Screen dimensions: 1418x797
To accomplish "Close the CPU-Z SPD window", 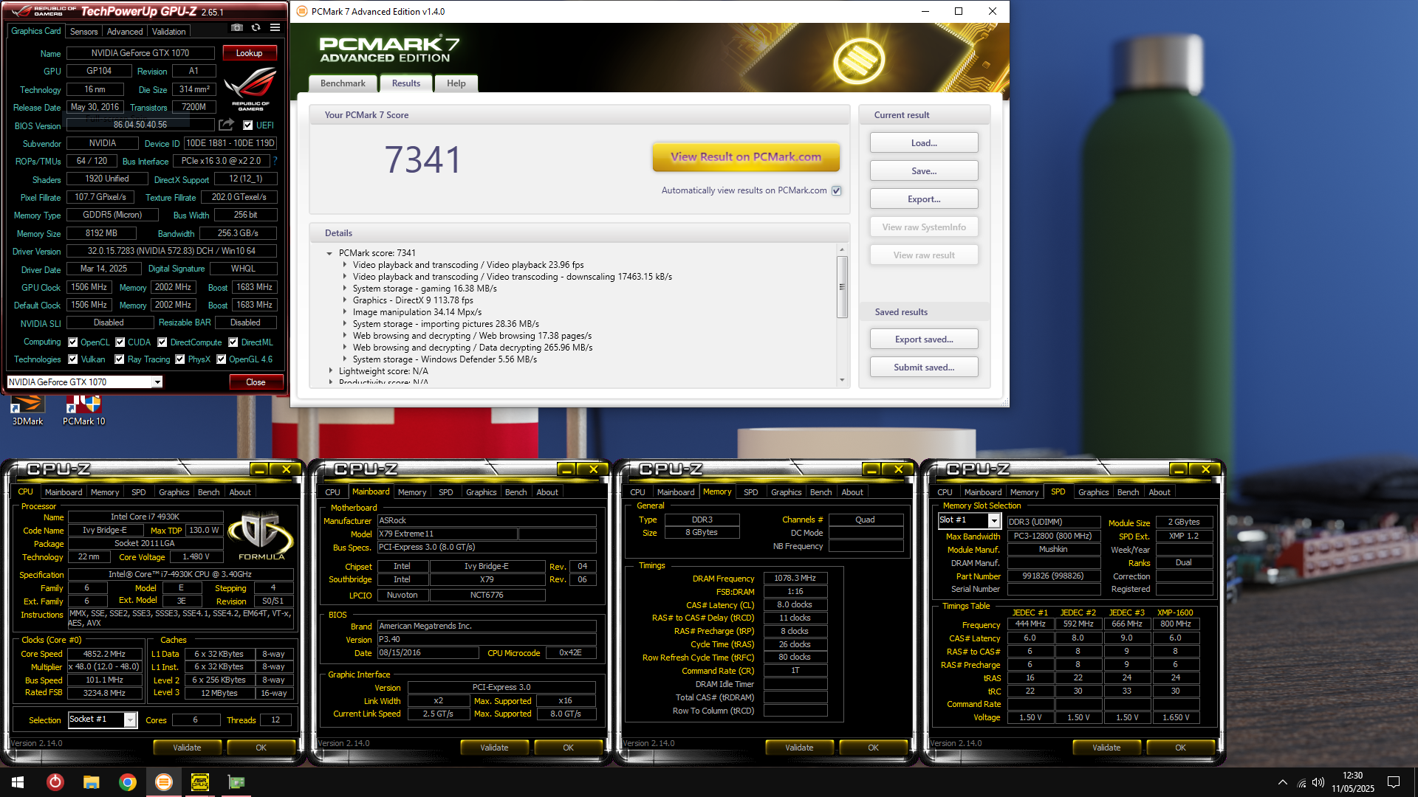I will pos(1205,469).
